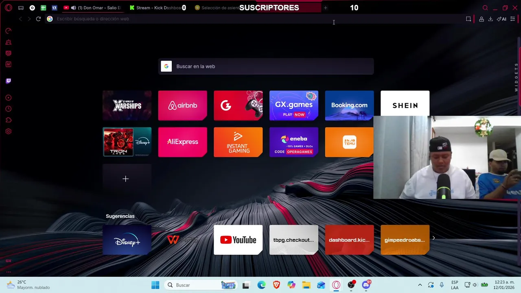This screenshot has height=293, width=521.
Task: Open the Disney+ suggestion tile
Action: [127, 240]
